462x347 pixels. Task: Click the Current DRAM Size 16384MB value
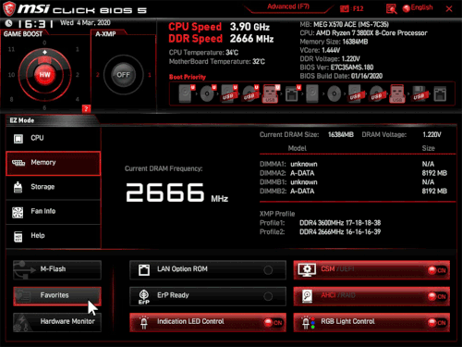[x=341, y=135]
